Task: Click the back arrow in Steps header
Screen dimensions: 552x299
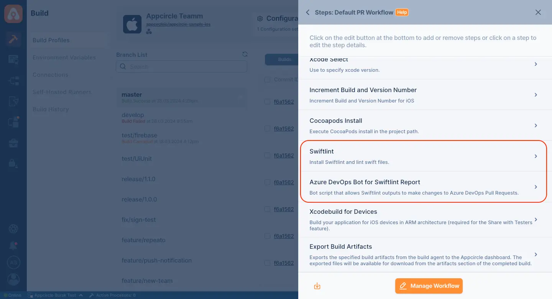Action: coord(307,12)
